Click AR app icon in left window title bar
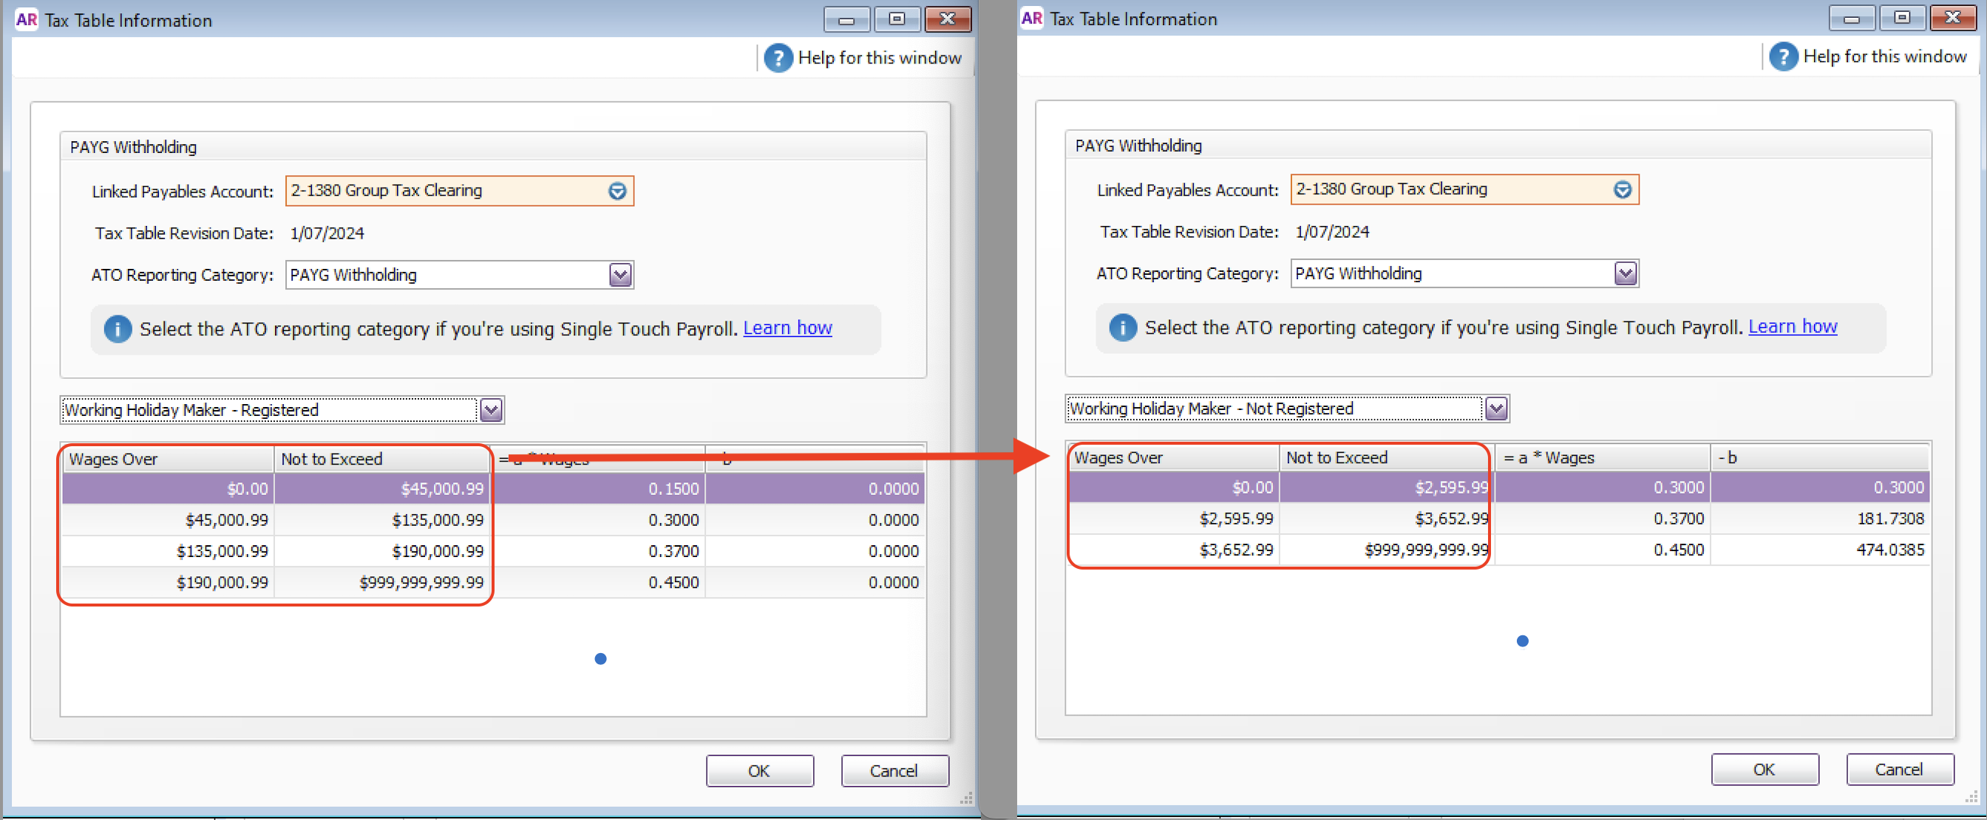 point(26,20)
